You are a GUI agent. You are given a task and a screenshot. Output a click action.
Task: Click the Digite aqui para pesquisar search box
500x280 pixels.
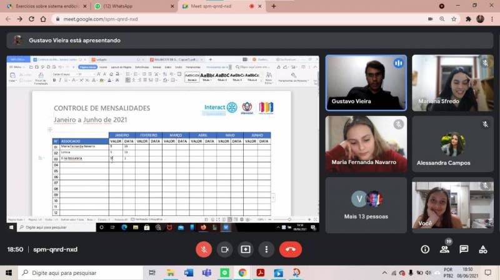pos(81,273)
